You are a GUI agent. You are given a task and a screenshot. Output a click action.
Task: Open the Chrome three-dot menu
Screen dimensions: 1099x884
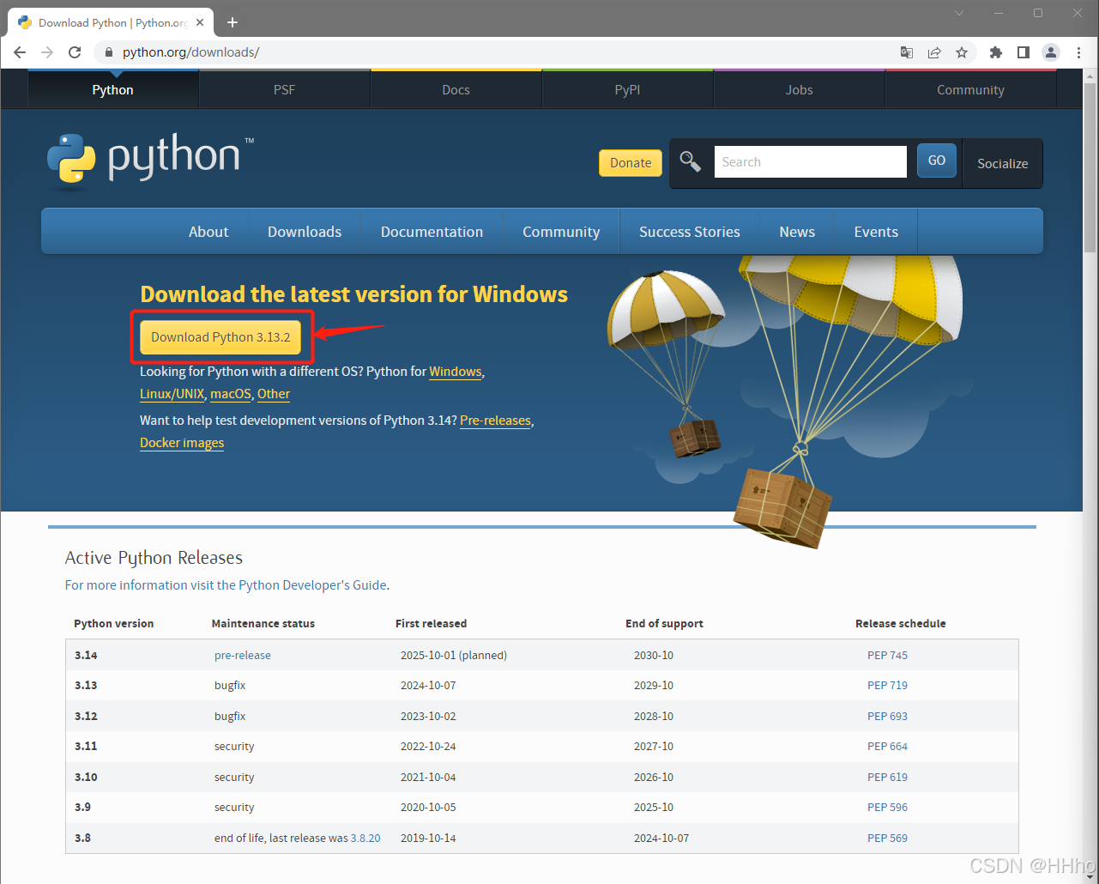click(x=1078, y=52)
